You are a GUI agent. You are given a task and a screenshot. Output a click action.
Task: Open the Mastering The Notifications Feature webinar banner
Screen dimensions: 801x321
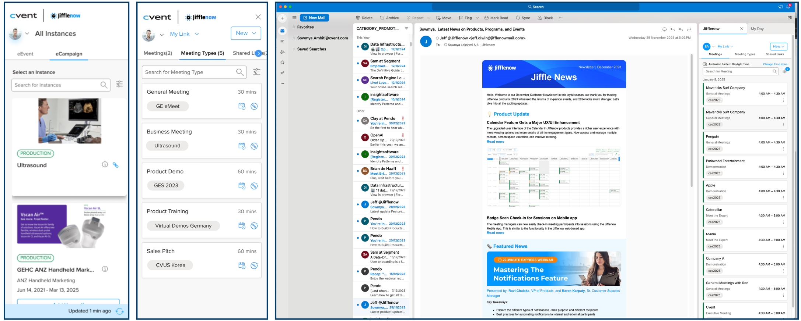[x=554, y=269]
